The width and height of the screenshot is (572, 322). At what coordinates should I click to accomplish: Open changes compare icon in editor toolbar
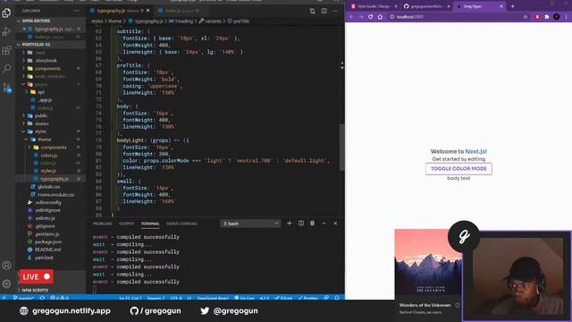tap(313, 11)
